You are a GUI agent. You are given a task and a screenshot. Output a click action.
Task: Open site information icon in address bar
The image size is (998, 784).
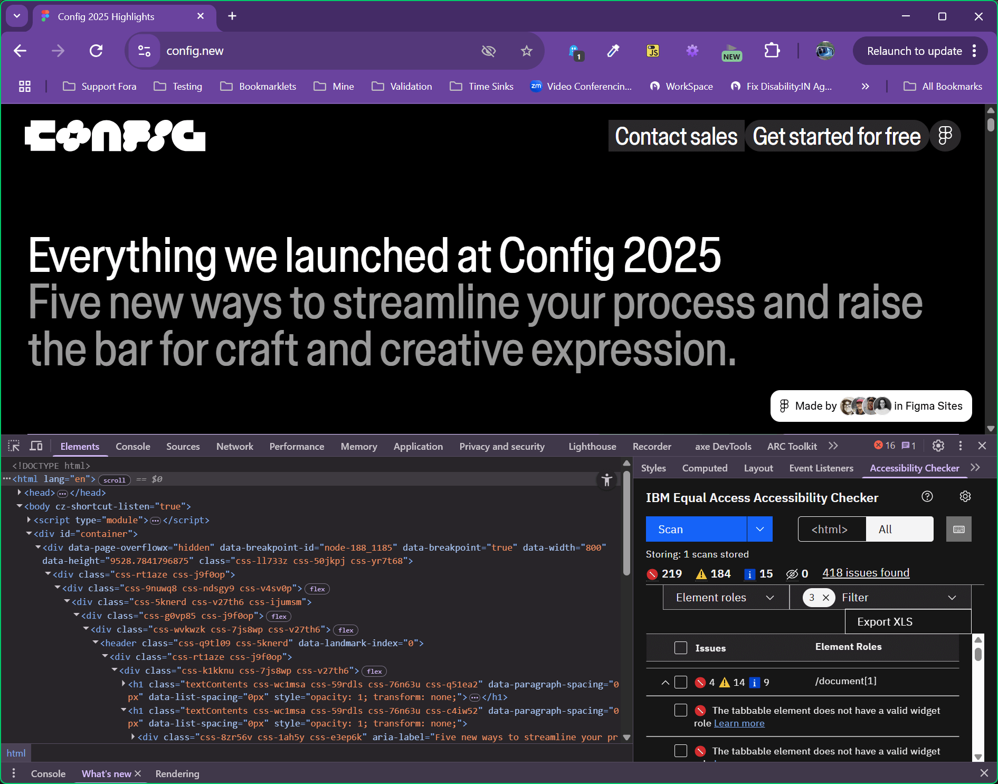pos(144,51)
